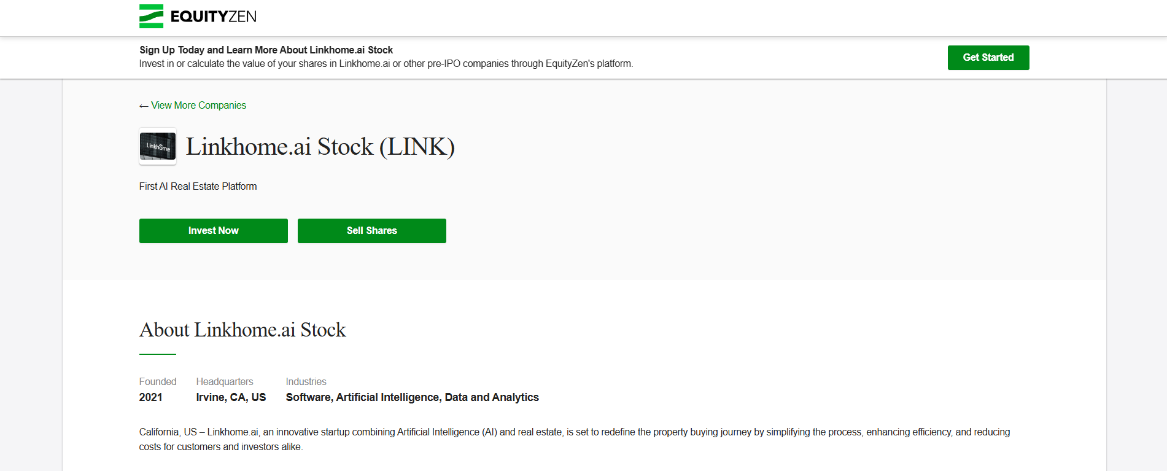
Task: Click the Irvine, CA, US headquarters value
Action: 231,397
